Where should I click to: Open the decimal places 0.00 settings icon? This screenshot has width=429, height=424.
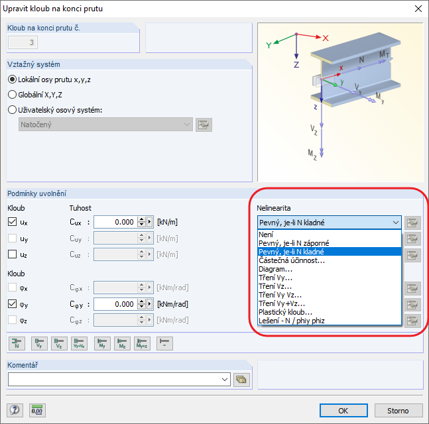tap(37, 410)
